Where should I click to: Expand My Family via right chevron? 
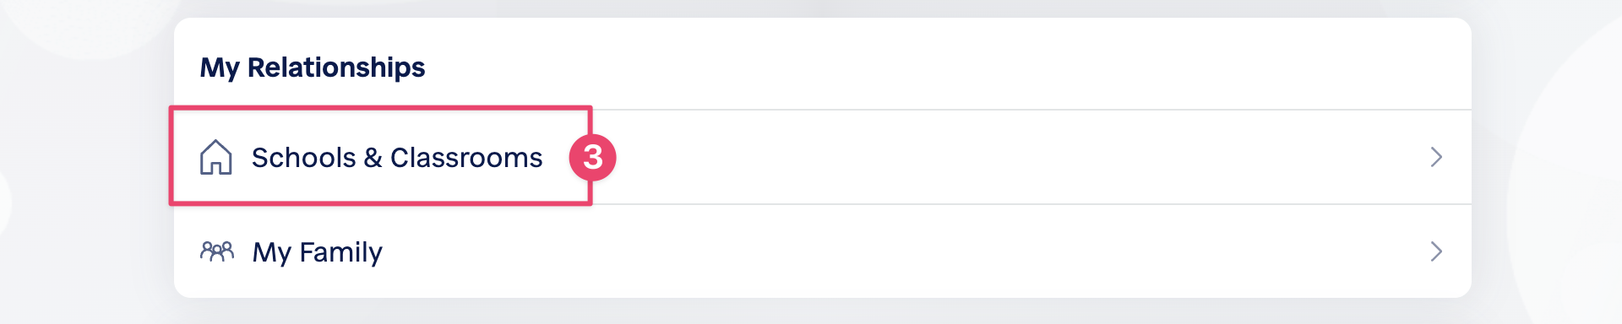click(1436, 251)
